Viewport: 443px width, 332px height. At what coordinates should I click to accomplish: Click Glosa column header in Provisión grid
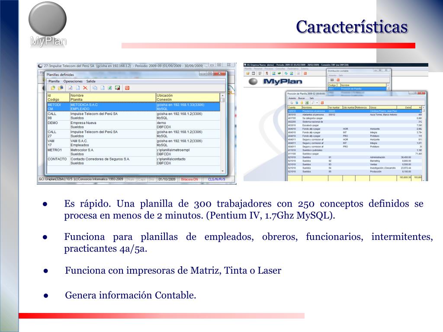click(383, 108)
